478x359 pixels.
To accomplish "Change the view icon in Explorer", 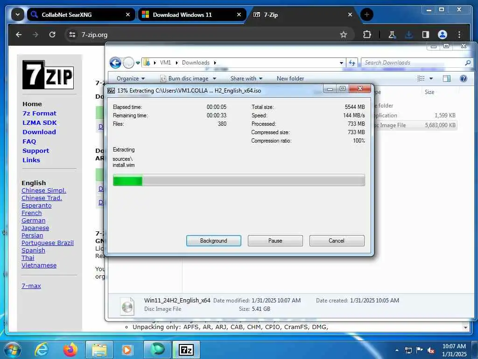I will (421, 79).
